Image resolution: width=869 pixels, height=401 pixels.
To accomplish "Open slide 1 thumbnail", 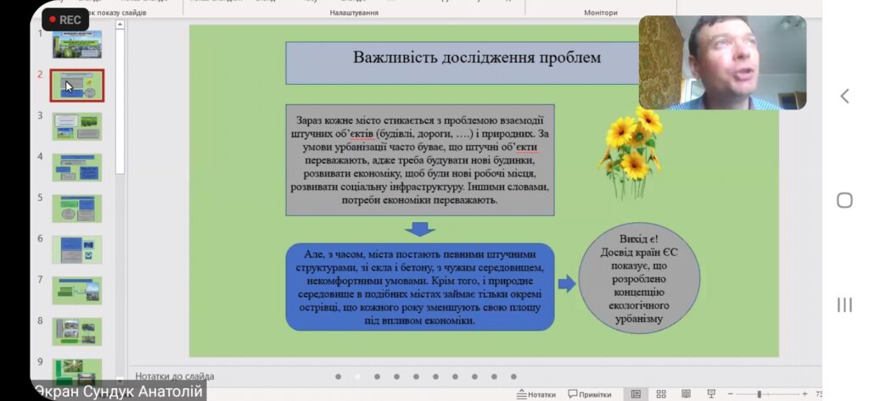I will [x=77, y=44].
